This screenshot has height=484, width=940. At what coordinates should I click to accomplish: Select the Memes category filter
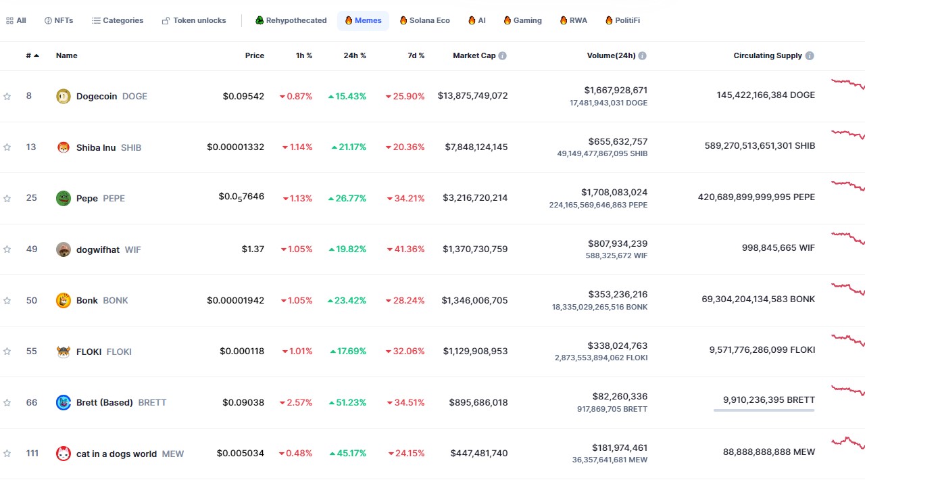363,21
